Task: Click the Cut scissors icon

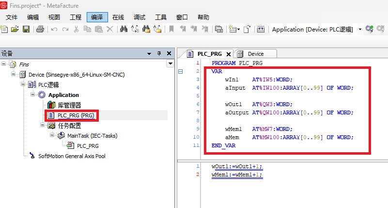Action: (x=76, y=30)
